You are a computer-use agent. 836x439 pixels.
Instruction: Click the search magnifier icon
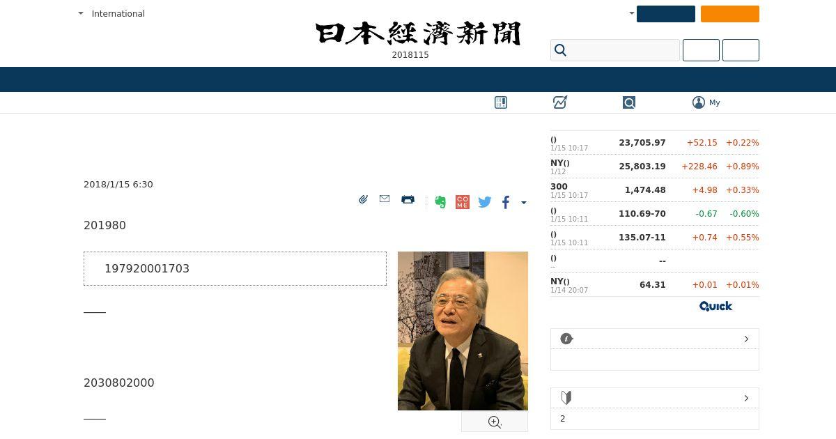(x=560, y=50)
